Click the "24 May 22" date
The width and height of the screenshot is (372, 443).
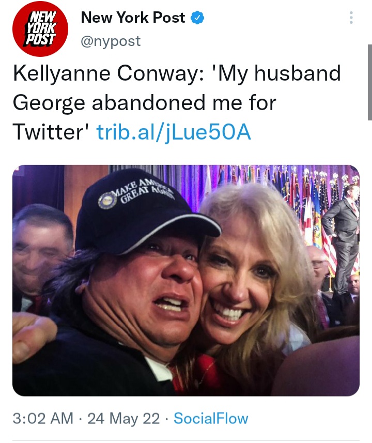pos(123,418)
